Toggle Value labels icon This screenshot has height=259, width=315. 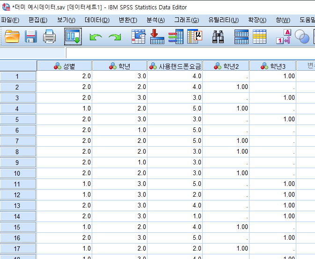point(284,37)
